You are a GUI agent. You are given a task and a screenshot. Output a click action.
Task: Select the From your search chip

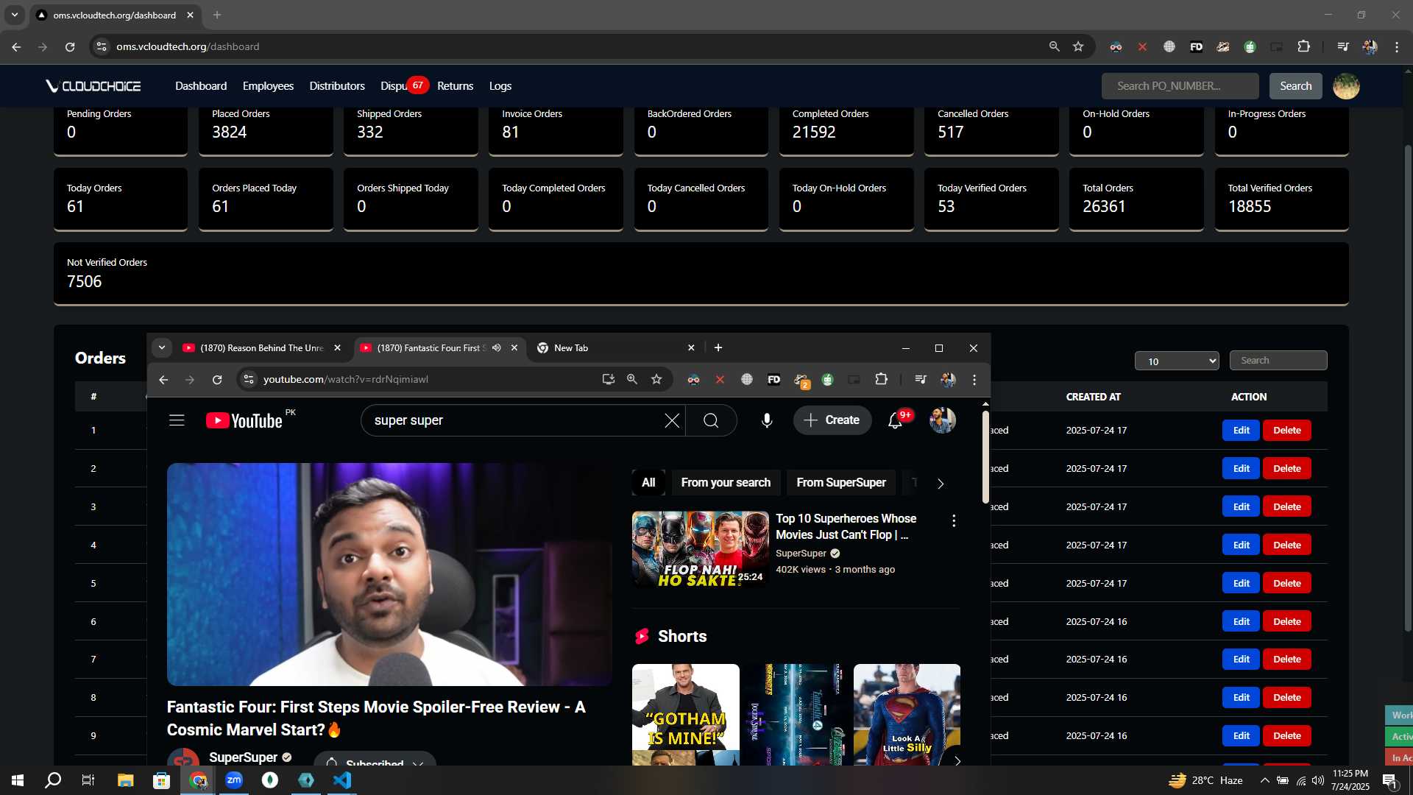tap(726, 482)
